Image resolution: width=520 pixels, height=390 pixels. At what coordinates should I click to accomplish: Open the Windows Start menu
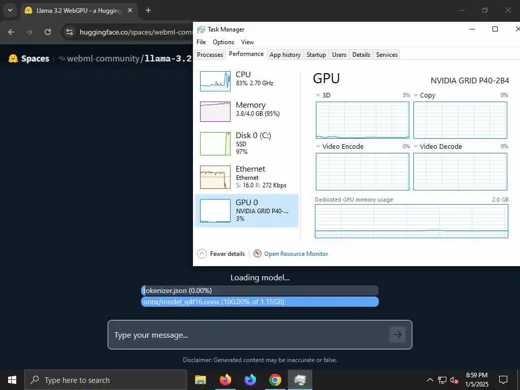(x=12, y=380)
